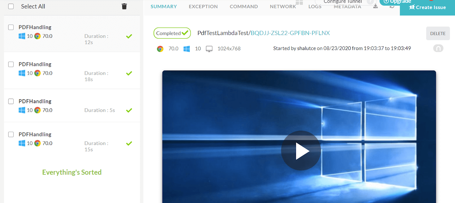Screen dimensions: 455x203
Task: Click the green checkmark of the 12s test
Action: 129,36
